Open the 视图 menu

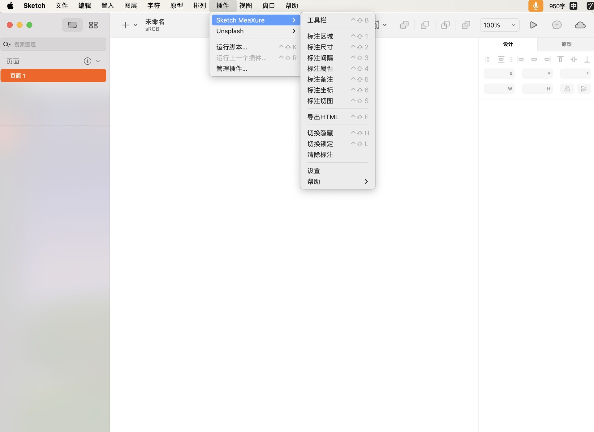coord(246,6)
